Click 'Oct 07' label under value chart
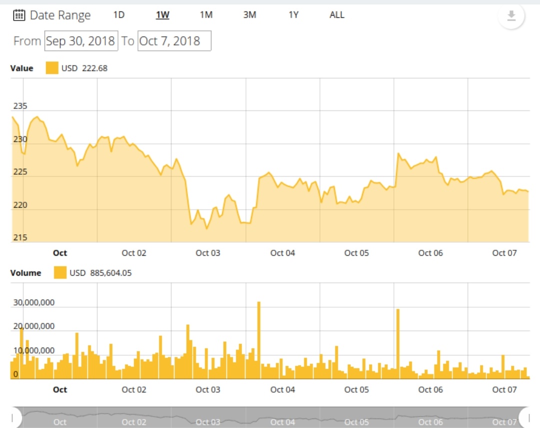 coord(504,253)
